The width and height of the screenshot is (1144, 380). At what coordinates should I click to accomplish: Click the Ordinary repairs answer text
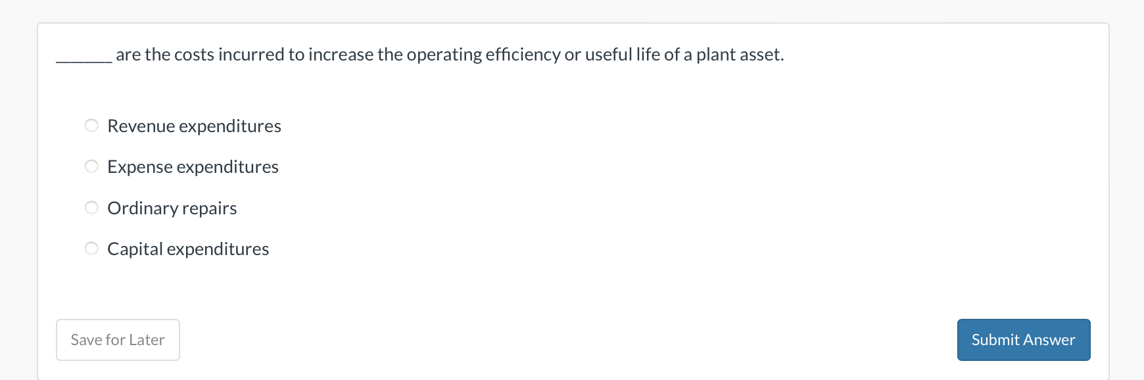pyautogui.click(x=172, y=208)
